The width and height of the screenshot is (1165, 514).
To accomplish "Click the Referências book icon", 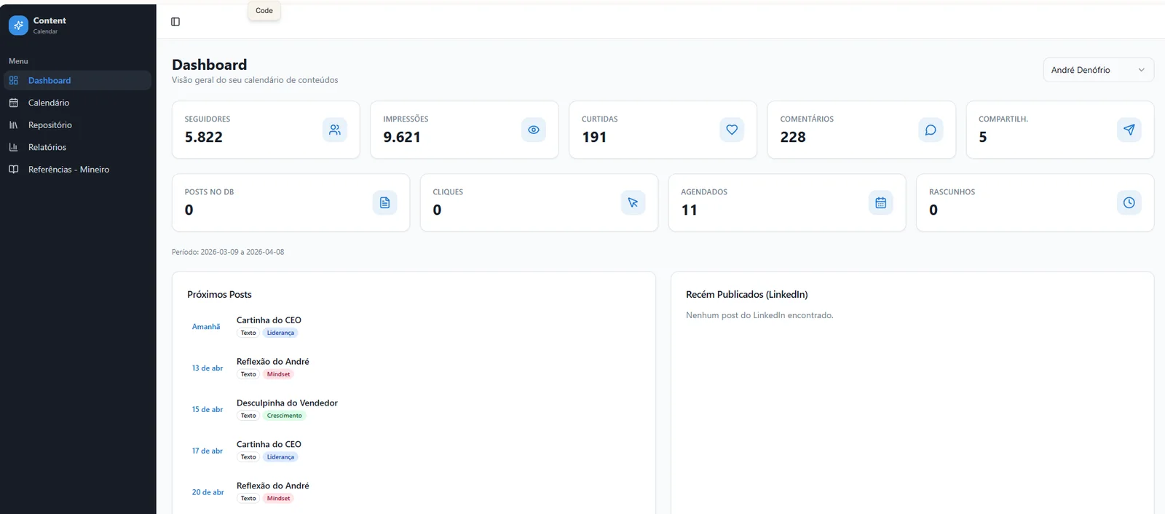I will click(13, 170).
